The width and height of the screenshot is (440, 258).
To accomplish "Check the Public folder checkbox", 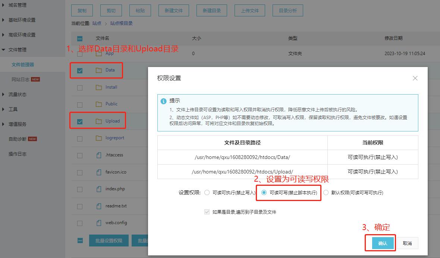I will point(80,104).
